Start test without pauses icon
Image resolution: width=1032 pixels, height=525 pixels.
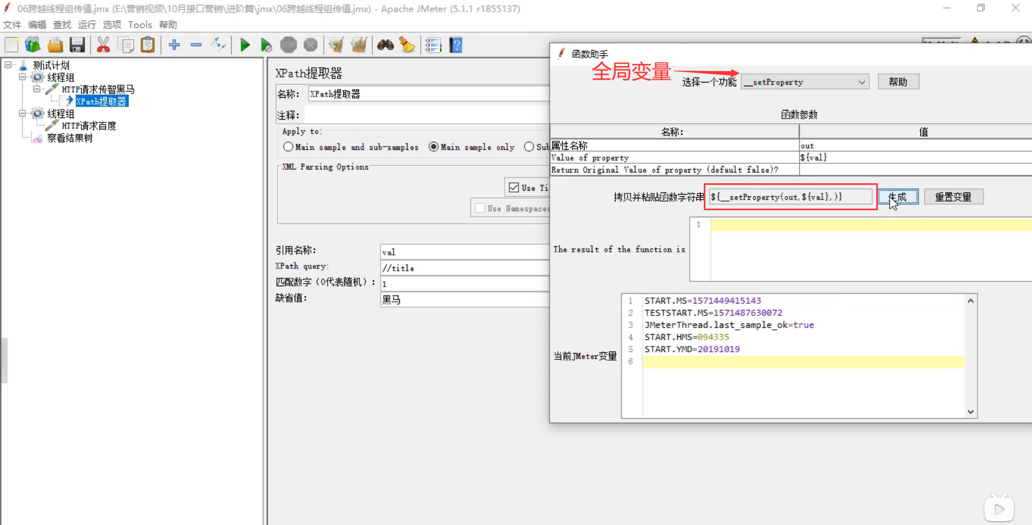(x=266, y=45)
